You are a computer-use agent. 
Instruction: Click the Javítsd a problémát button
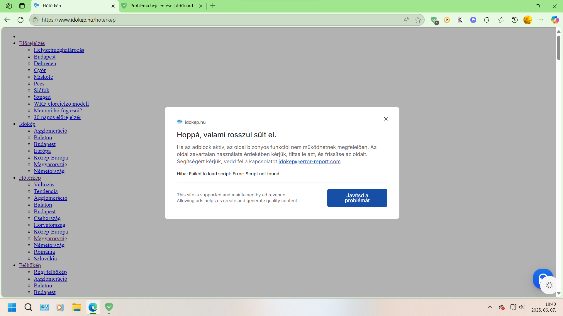(357, 198)
